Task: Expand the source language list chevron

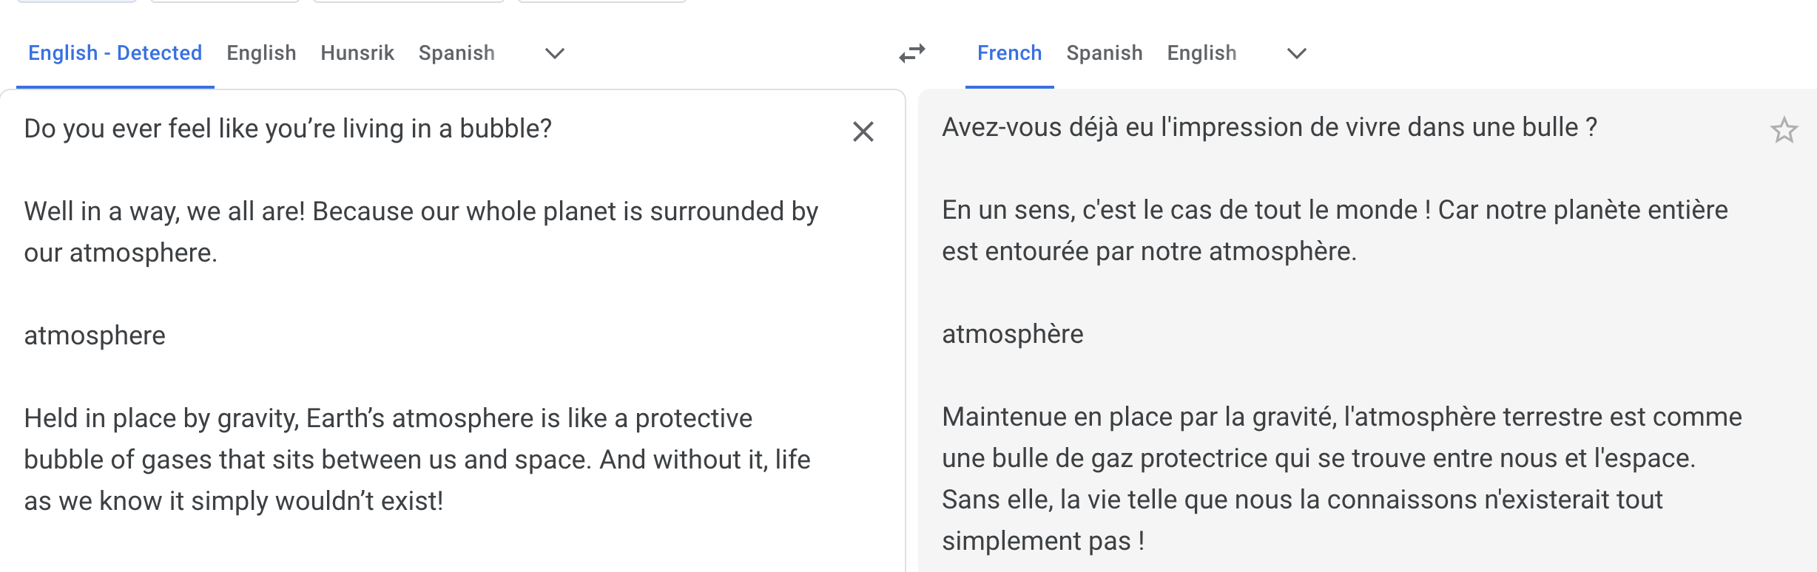Action: [x=555, y=53]
